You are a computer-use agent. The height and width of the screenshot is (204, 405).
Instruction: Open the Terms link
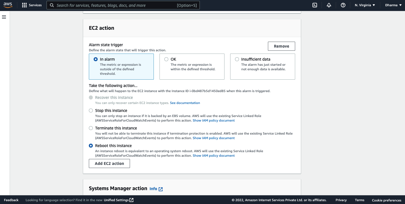tap(360, 200)
